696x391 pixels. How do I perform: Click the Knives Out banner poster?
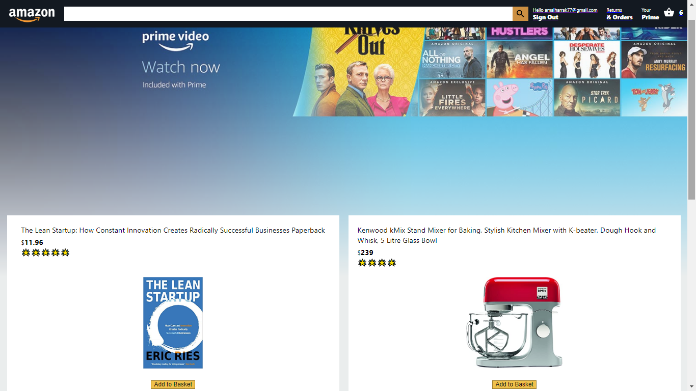[x=359, y=72]
